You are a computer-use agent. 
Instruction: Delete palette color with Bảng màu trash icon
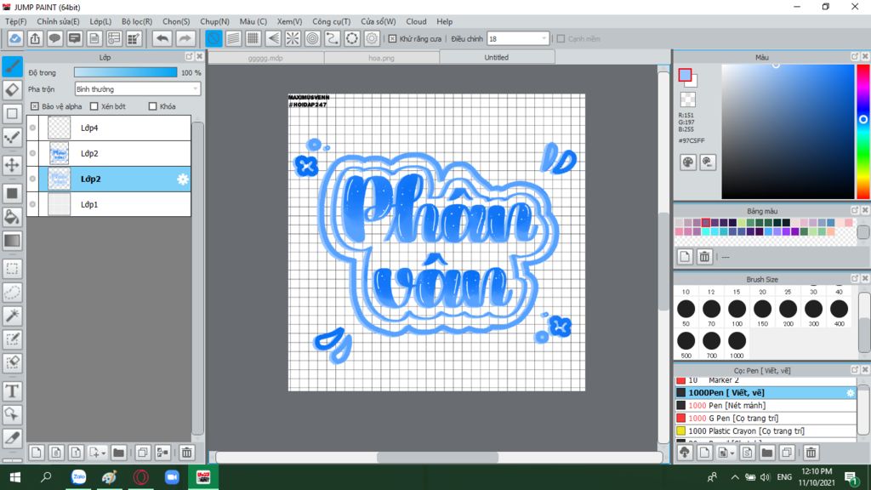[704, 257]
